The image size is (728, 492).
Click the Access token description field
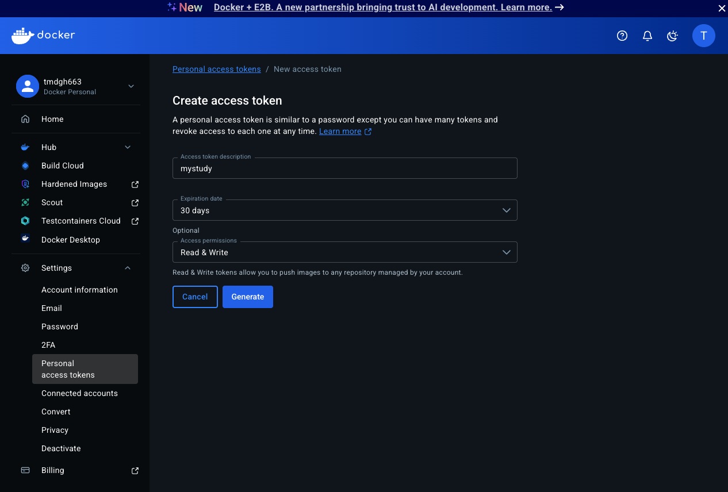tap(345, 168)
